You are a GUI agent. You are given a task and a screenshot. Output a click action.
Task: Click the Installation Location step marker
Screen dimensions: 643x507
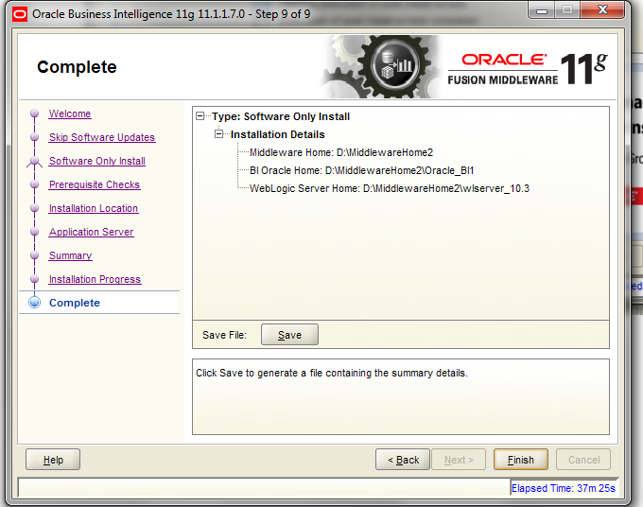point(34,208)
